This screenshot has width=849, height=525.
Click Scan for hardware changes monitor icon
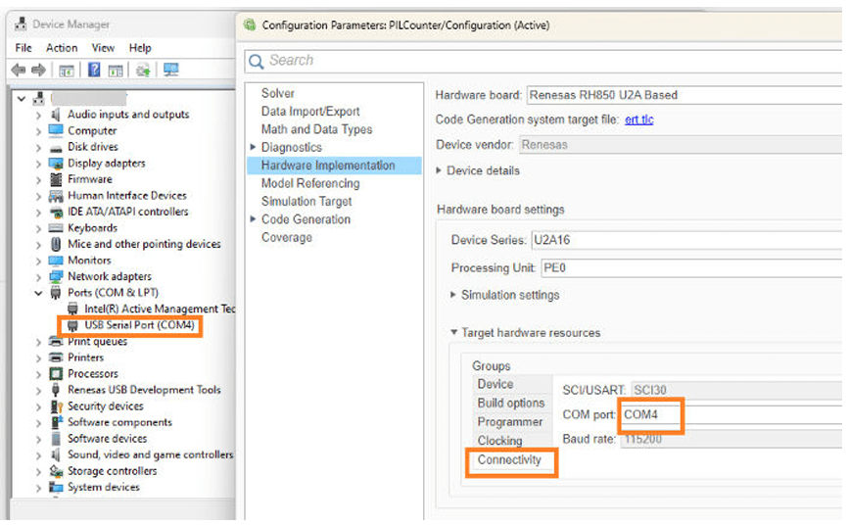(x=171, y=70)
